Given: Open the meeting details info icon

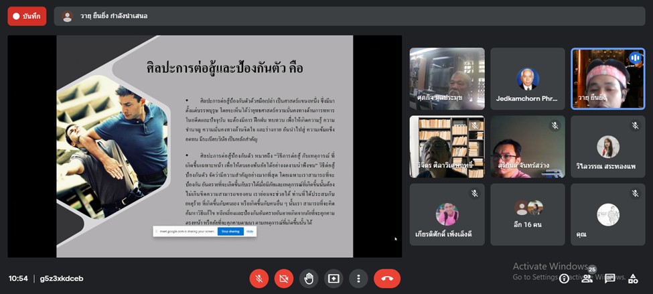Looking at the screenshot, I should pyautogui.click(x=565, y=279).
